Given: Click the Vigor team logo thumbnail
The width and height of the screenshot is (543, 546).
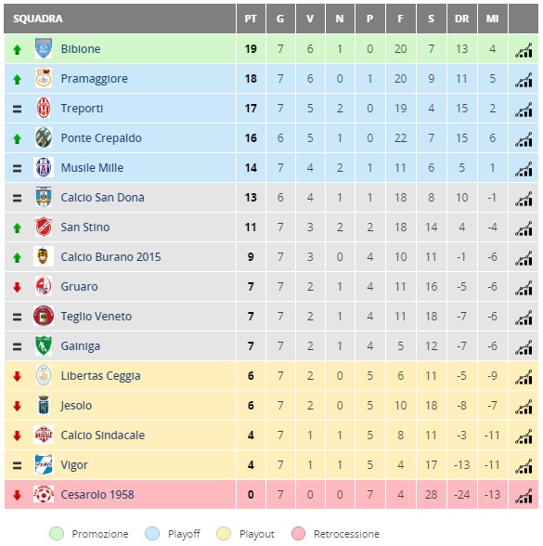Looking at the screenshot, I should coord(44,464).
